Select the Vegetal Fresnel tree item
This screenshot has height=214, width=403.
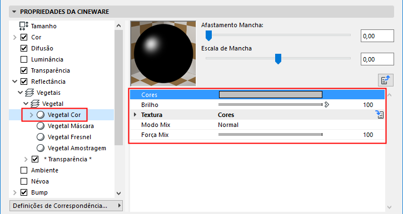pyautogui.click(x=69, y=137)
